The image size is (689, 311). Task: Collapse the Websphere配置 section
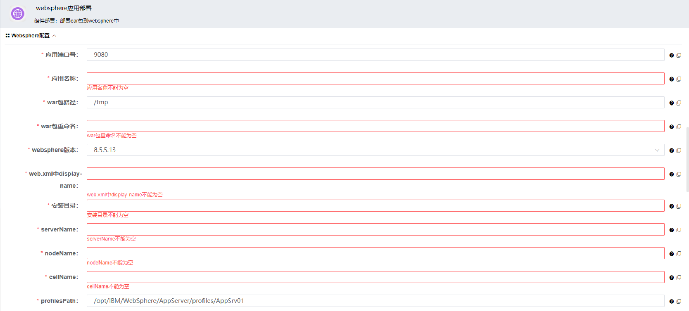point(54,36)
